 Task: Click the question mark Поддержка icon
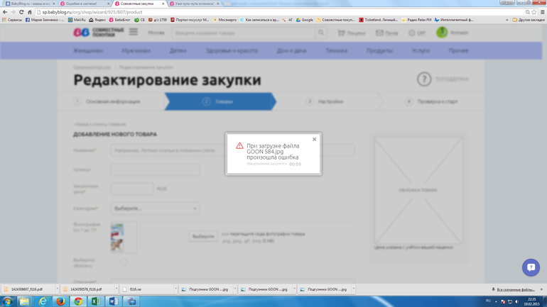423,79
